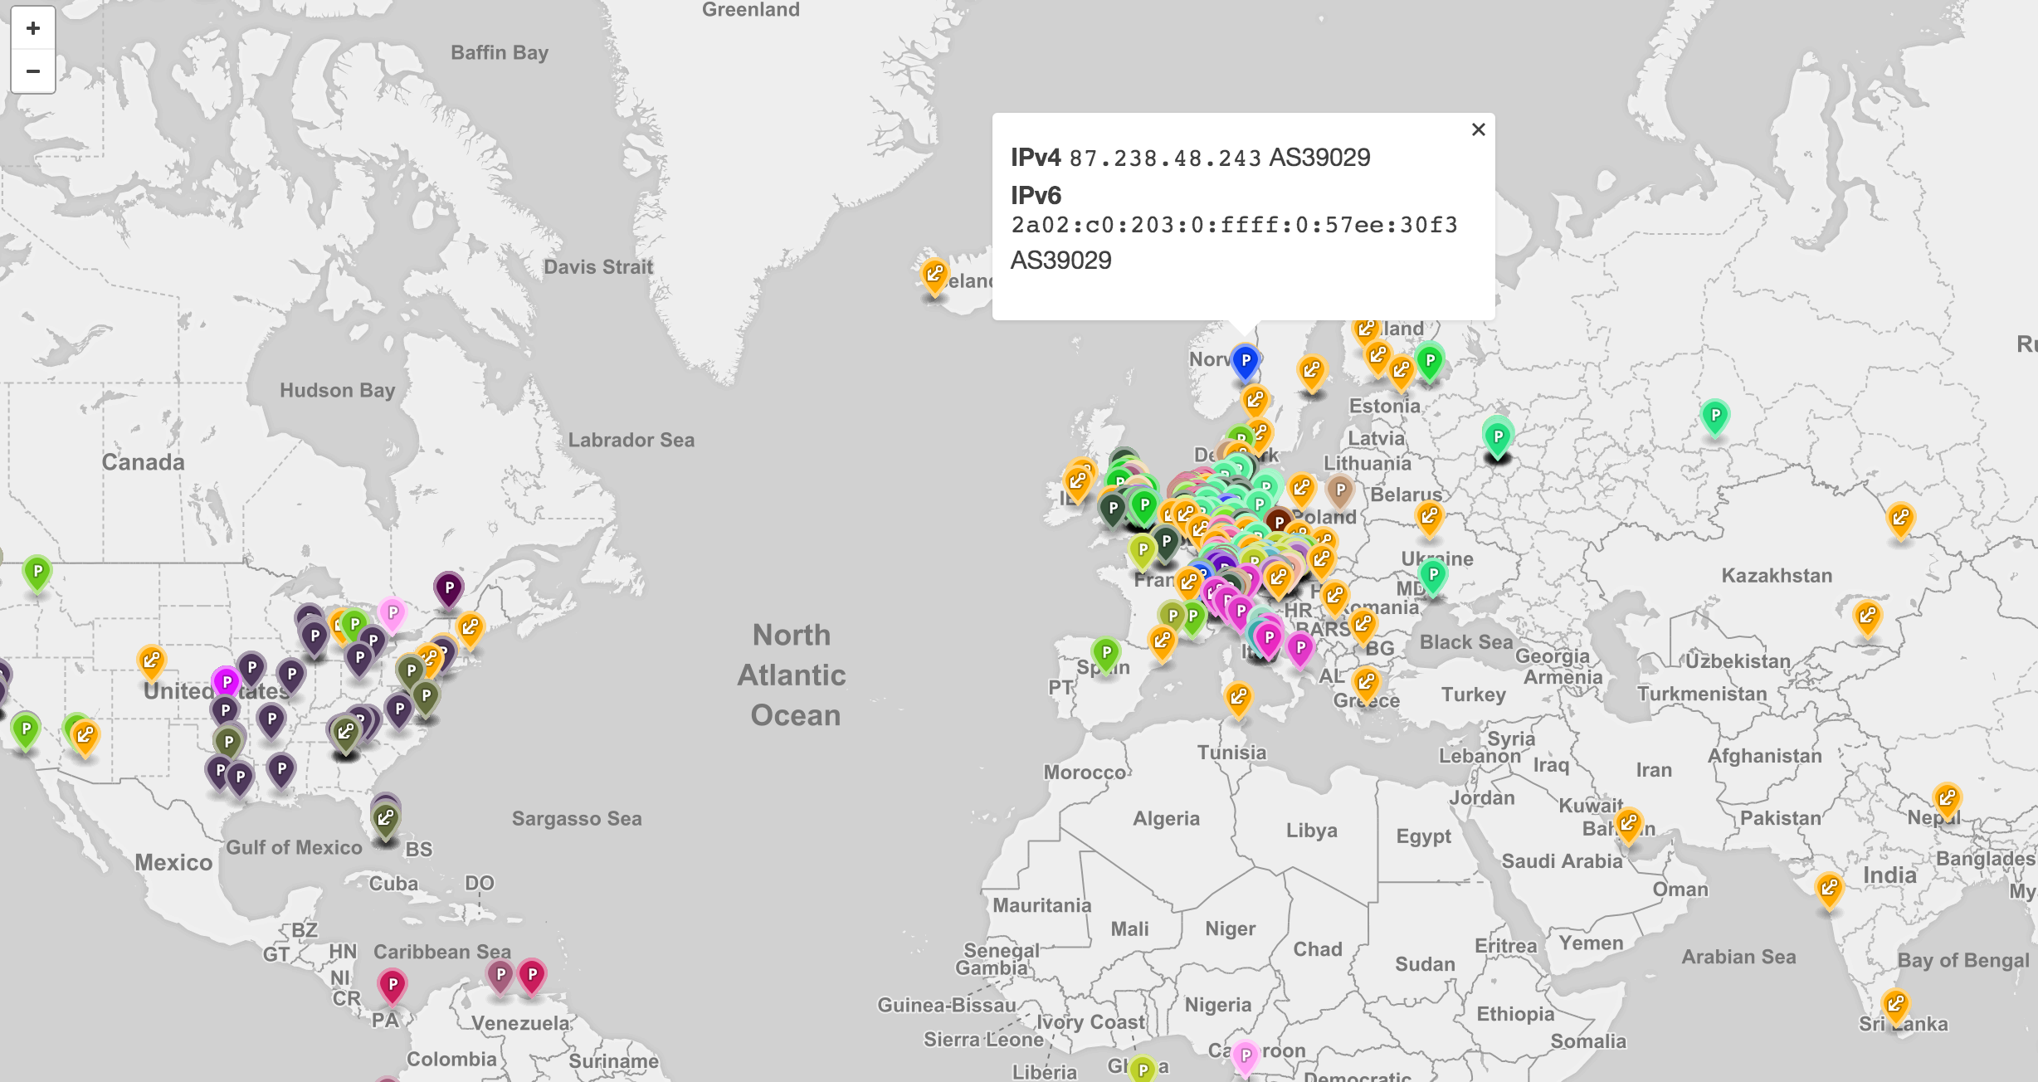This screenshot has width=2038, height=1082.
Task: Click the blue probe marker in Norway
Action: point(1245,362)
